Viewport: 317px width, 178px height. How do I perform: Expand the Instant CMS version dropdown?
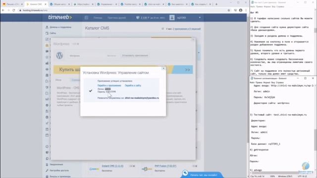tap(132, 166)
